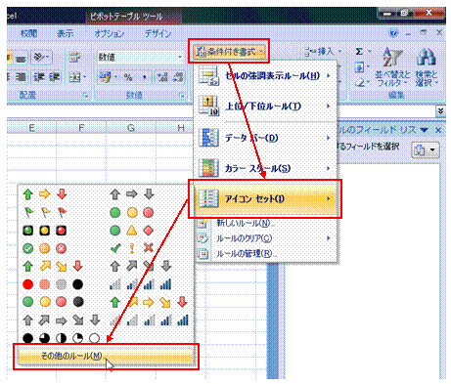This screenshot has height=384, width=451.
Task: Select the three traffic lights icon set
Action: click(x=45, y=231)
